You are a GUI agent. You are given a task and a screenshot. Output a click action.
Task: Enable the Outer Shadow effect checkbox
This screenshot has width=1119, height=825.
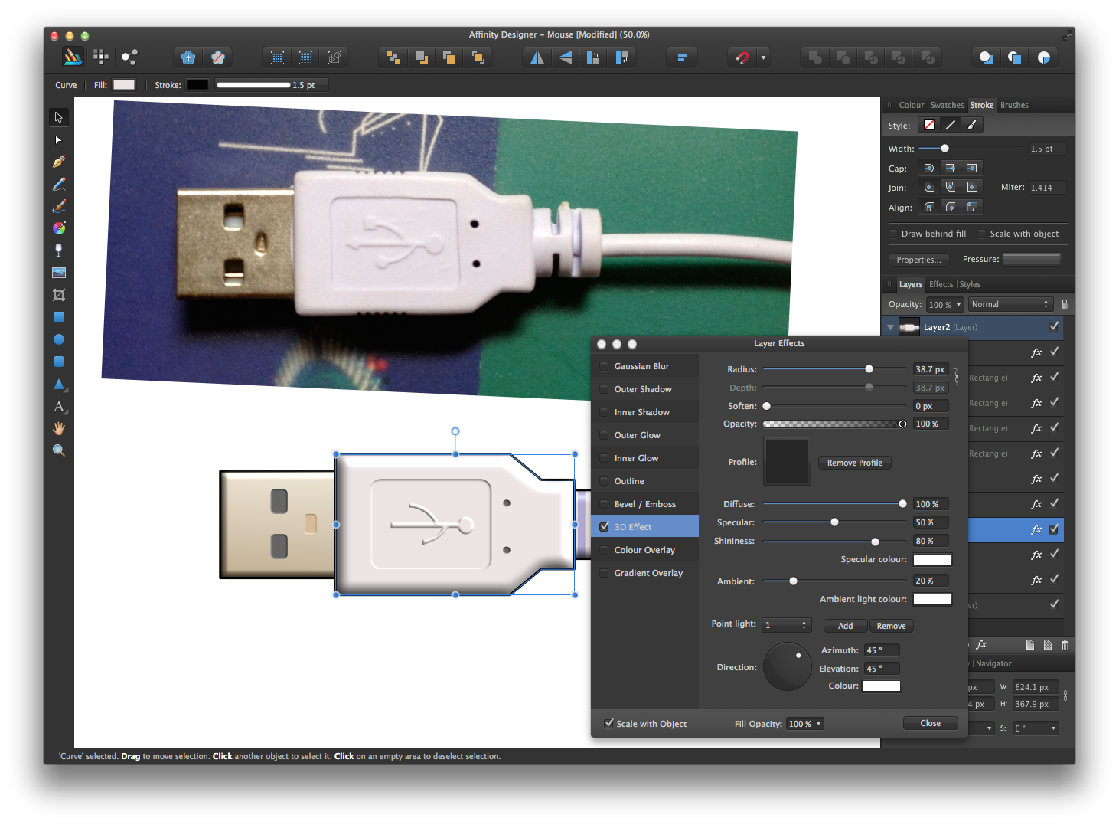click(x=604, y=389)
